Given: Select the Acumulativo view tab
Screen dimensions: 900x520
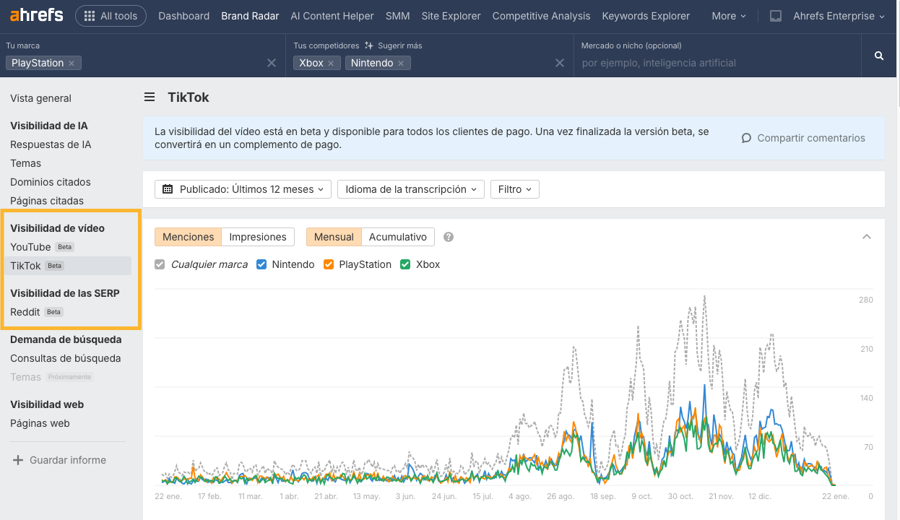Looking at the screenshot, I should (399, 236).
